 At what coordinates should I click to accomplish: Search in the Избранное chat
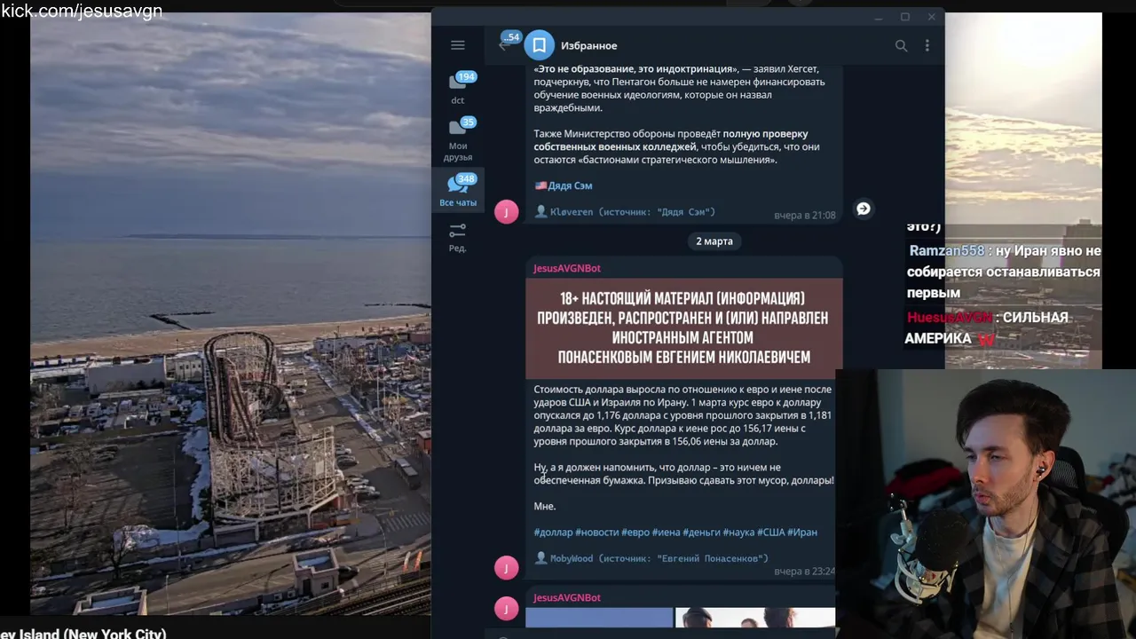click(901, 45)
